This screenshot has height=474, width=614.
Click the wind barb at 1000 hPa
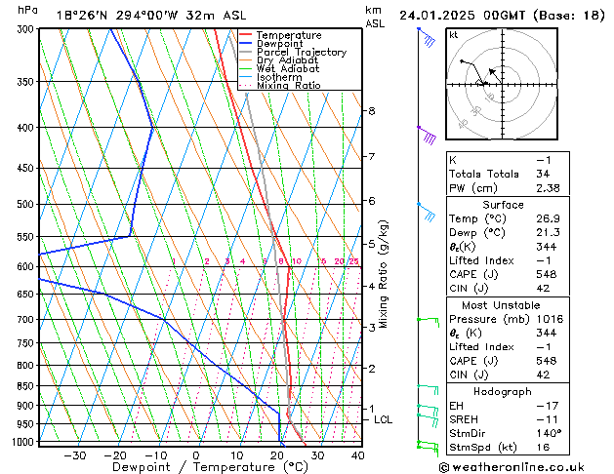point(428,448)
